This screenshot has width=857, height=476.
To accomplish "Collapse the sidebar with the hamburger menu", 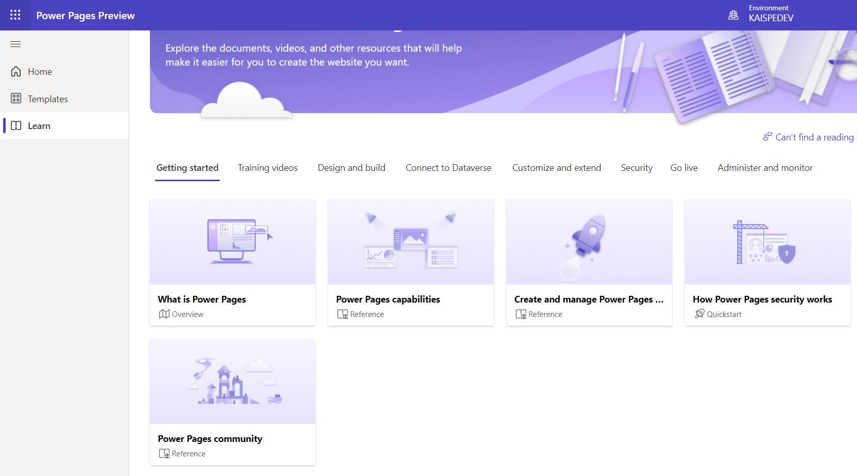I will click(x=16, y=44).
